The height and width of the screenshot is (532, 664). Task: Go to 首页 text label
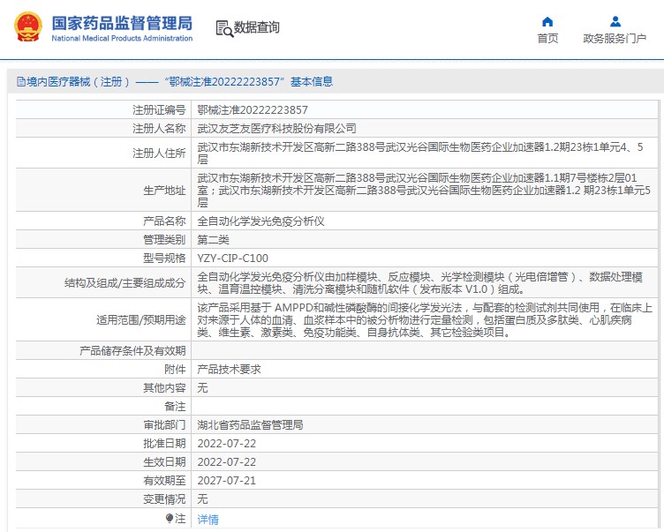point(547,38)
